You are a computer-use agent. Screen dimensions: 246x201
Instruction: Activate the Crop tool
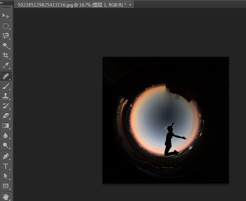click(x=6, y=56)
